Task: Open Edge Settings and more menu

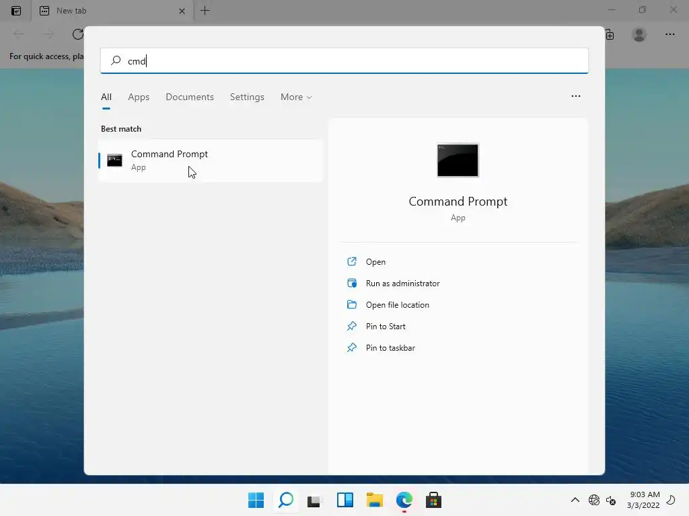Action: click(x=669, y=34)
